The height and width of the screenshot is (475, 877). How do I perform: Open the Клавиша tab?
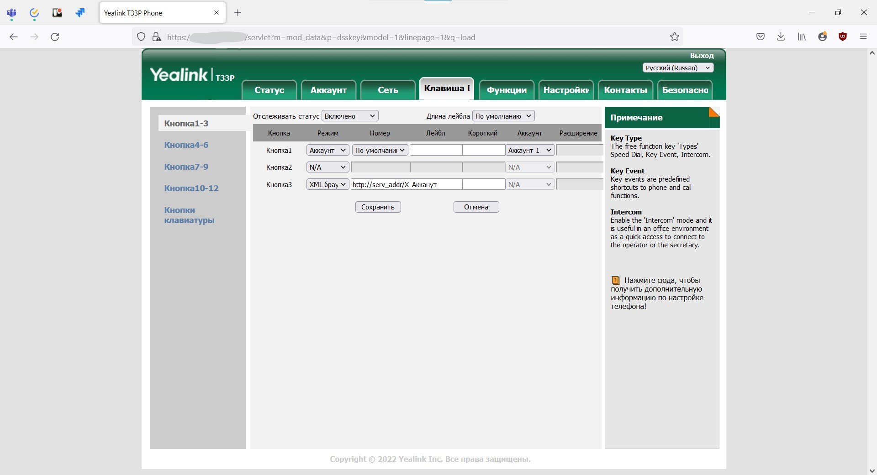click(x=447, y=89)
